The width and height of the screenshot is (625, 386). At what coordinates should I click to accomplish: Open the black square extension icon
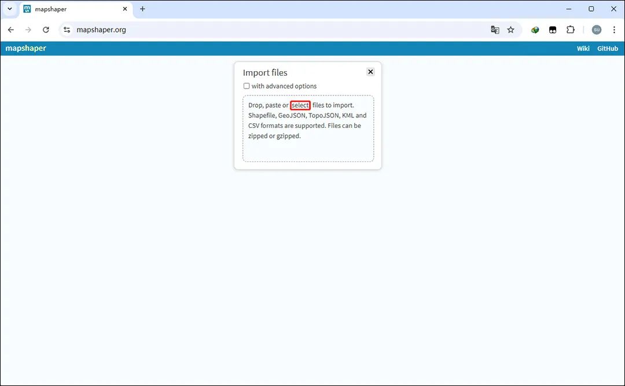pyautogui.click(x=553, y=30)
